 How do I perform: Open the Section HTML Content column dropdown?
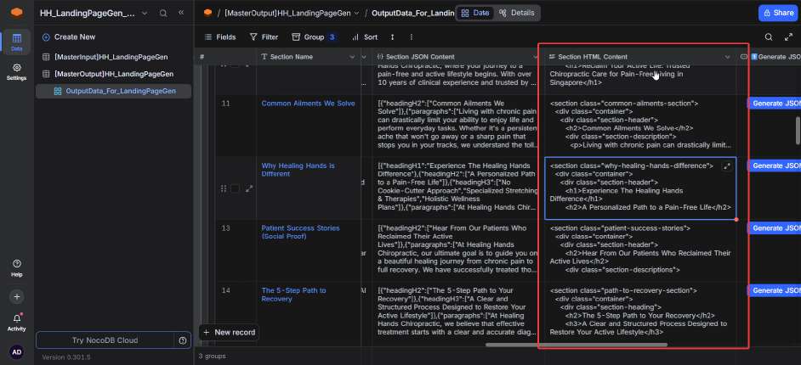727,57
